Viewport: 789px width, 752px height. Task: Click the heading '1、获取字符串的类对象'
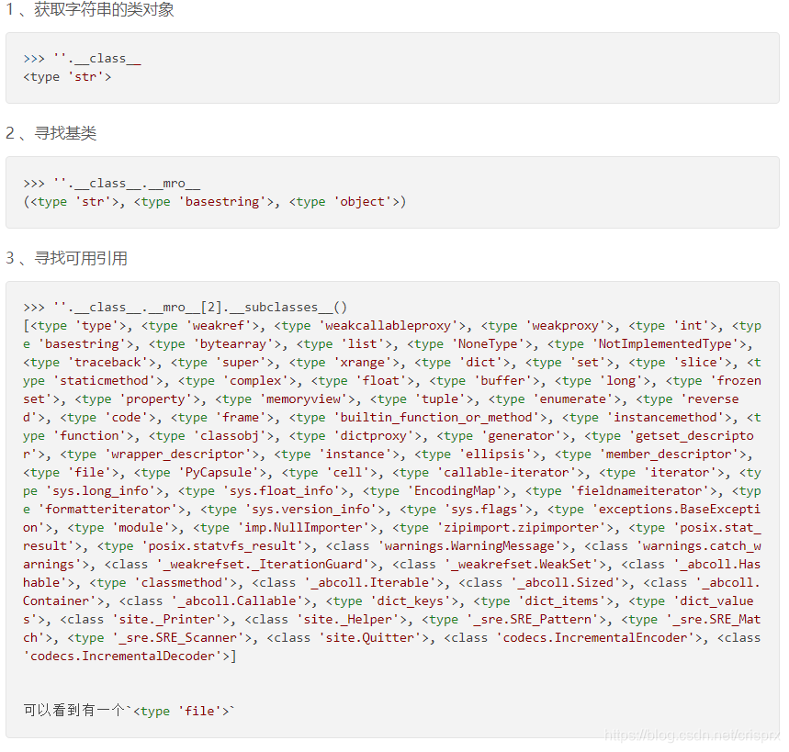point(90,9)
